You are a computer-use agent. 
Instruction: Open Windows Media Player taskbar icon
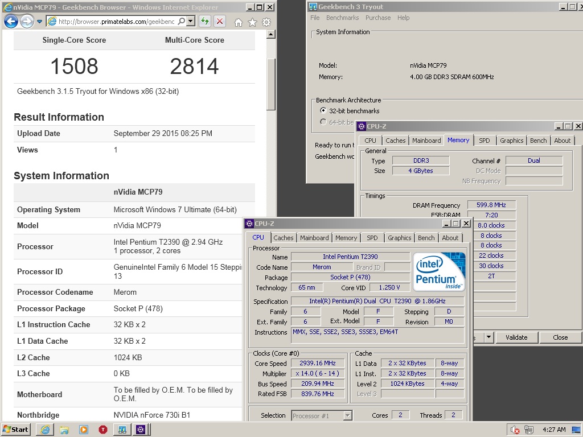[x=84, y=430]
